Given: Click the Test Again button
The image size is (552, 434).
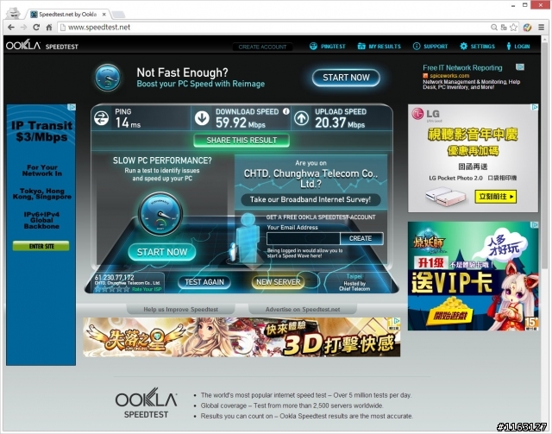Looking at the screenshot, I should [204, 282].
